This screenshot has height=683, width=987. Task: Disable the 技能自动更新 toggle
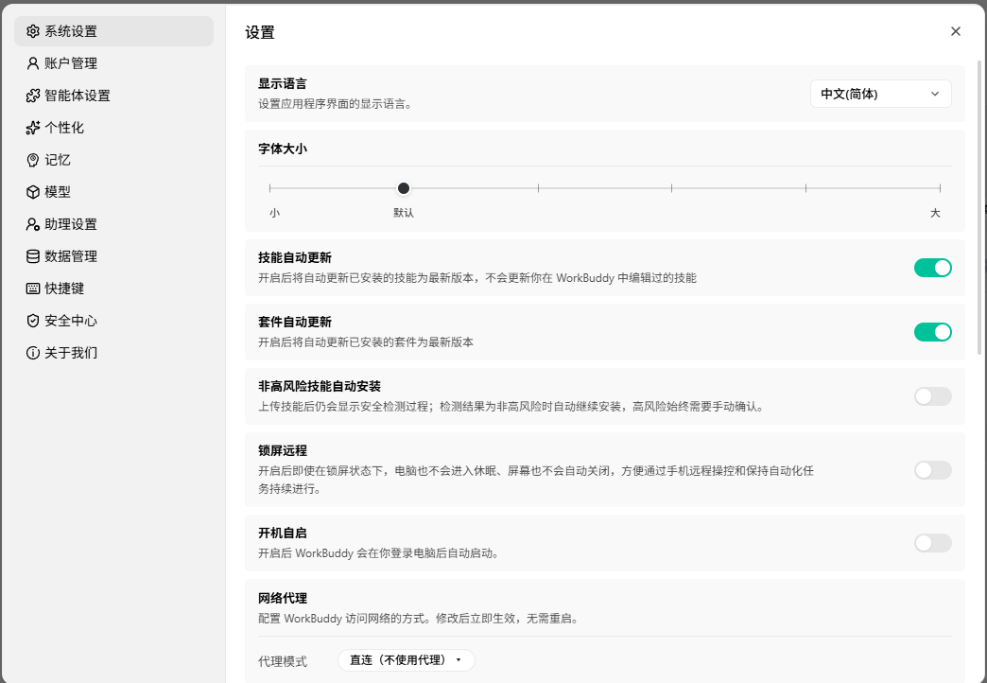(932, 268)
